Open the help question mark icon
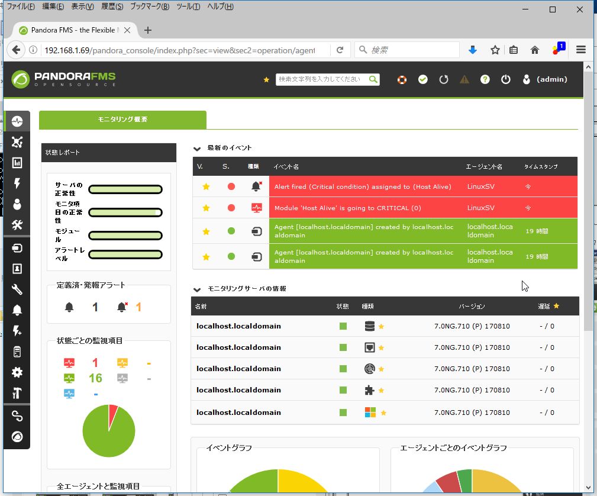The width and height of the screenshot is (597, 496). (485, 79)
